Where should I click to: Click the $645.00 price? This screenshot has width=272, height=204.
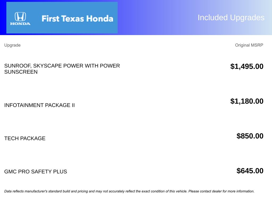(x=250, y=171)
